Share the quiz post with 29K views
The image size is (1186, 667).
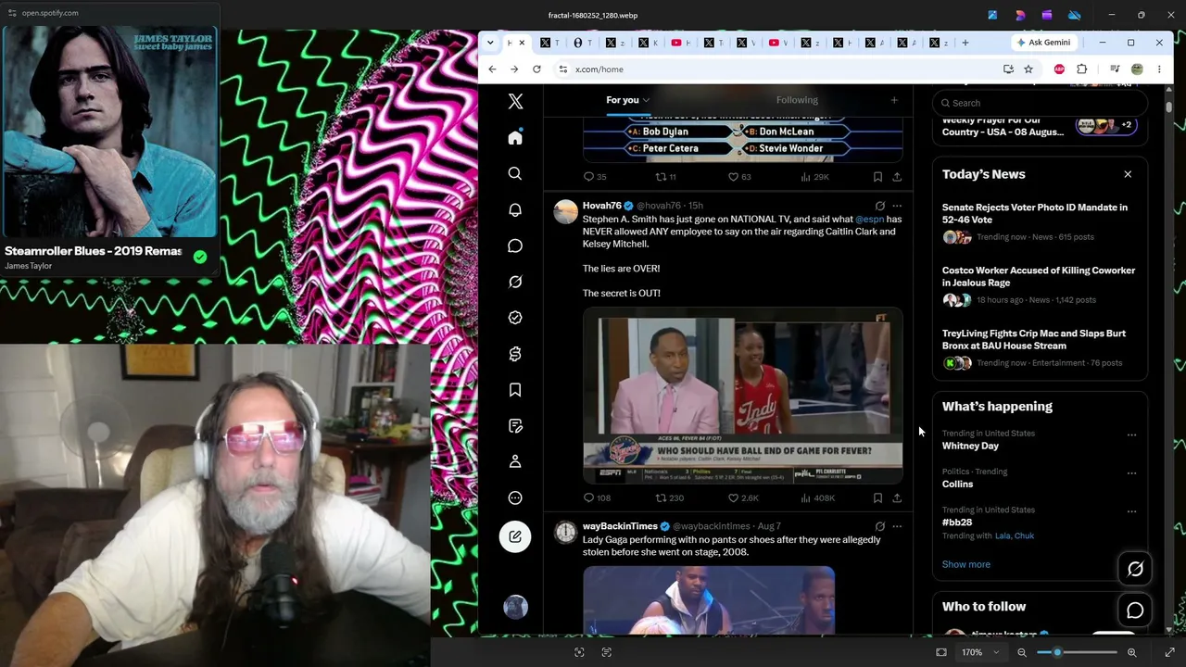click(x=897, y=177)
